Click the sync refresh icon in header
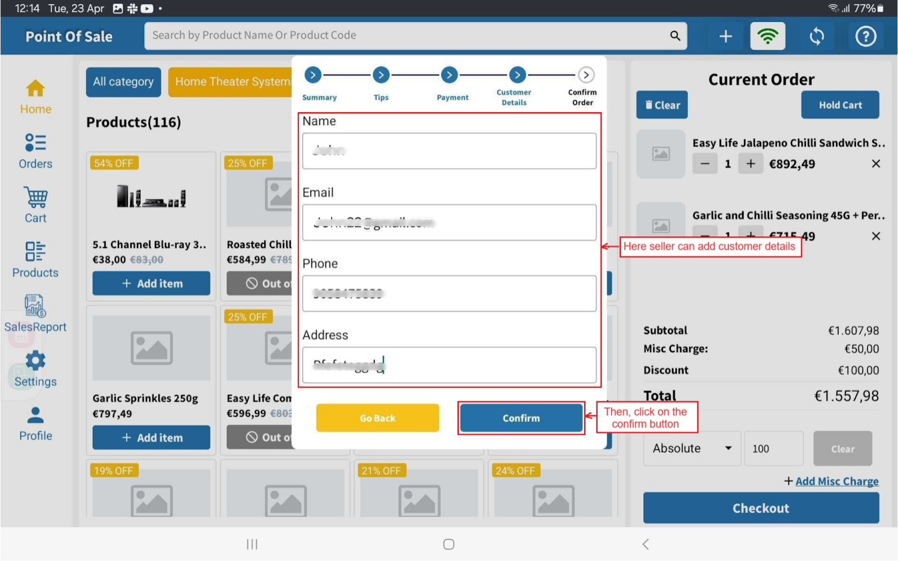898x561 pixels. click(x=817, y=36)
